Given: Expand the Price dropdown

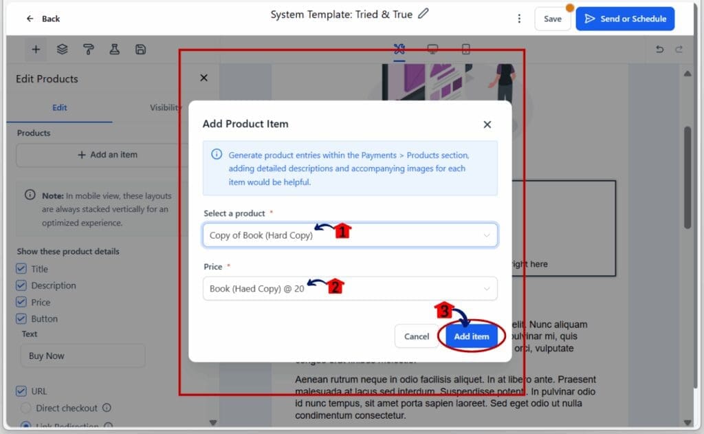Looking at the screenshot, I should pyautogui.click(x=349, y=289).
